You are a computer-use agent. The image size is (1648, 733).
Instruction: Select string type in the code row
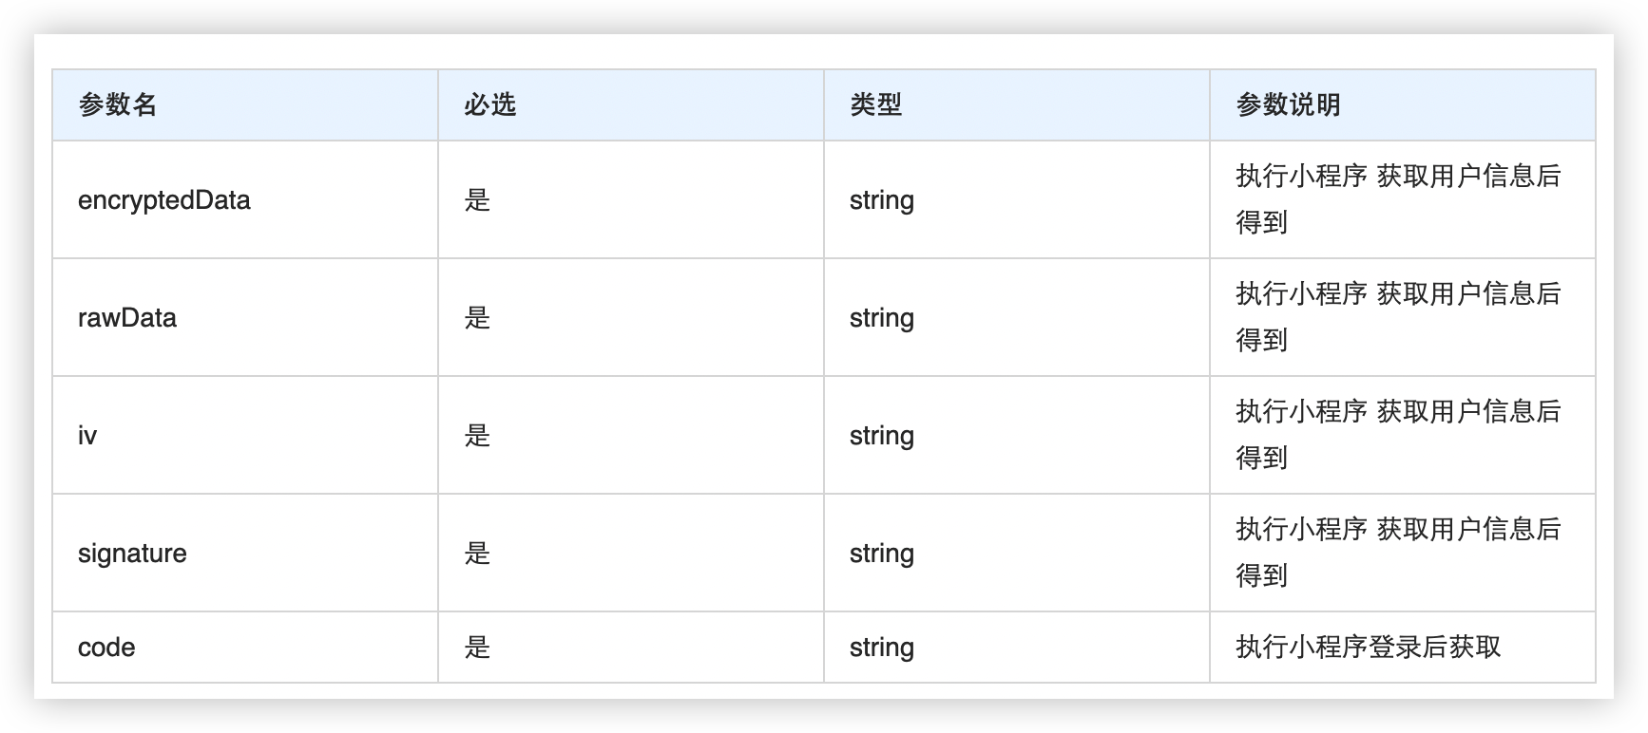click(882, 648)
